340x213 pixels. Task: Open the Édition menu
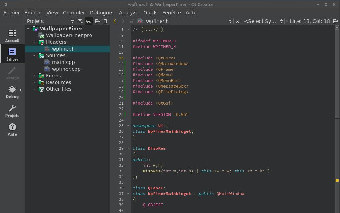click(33, 13)
